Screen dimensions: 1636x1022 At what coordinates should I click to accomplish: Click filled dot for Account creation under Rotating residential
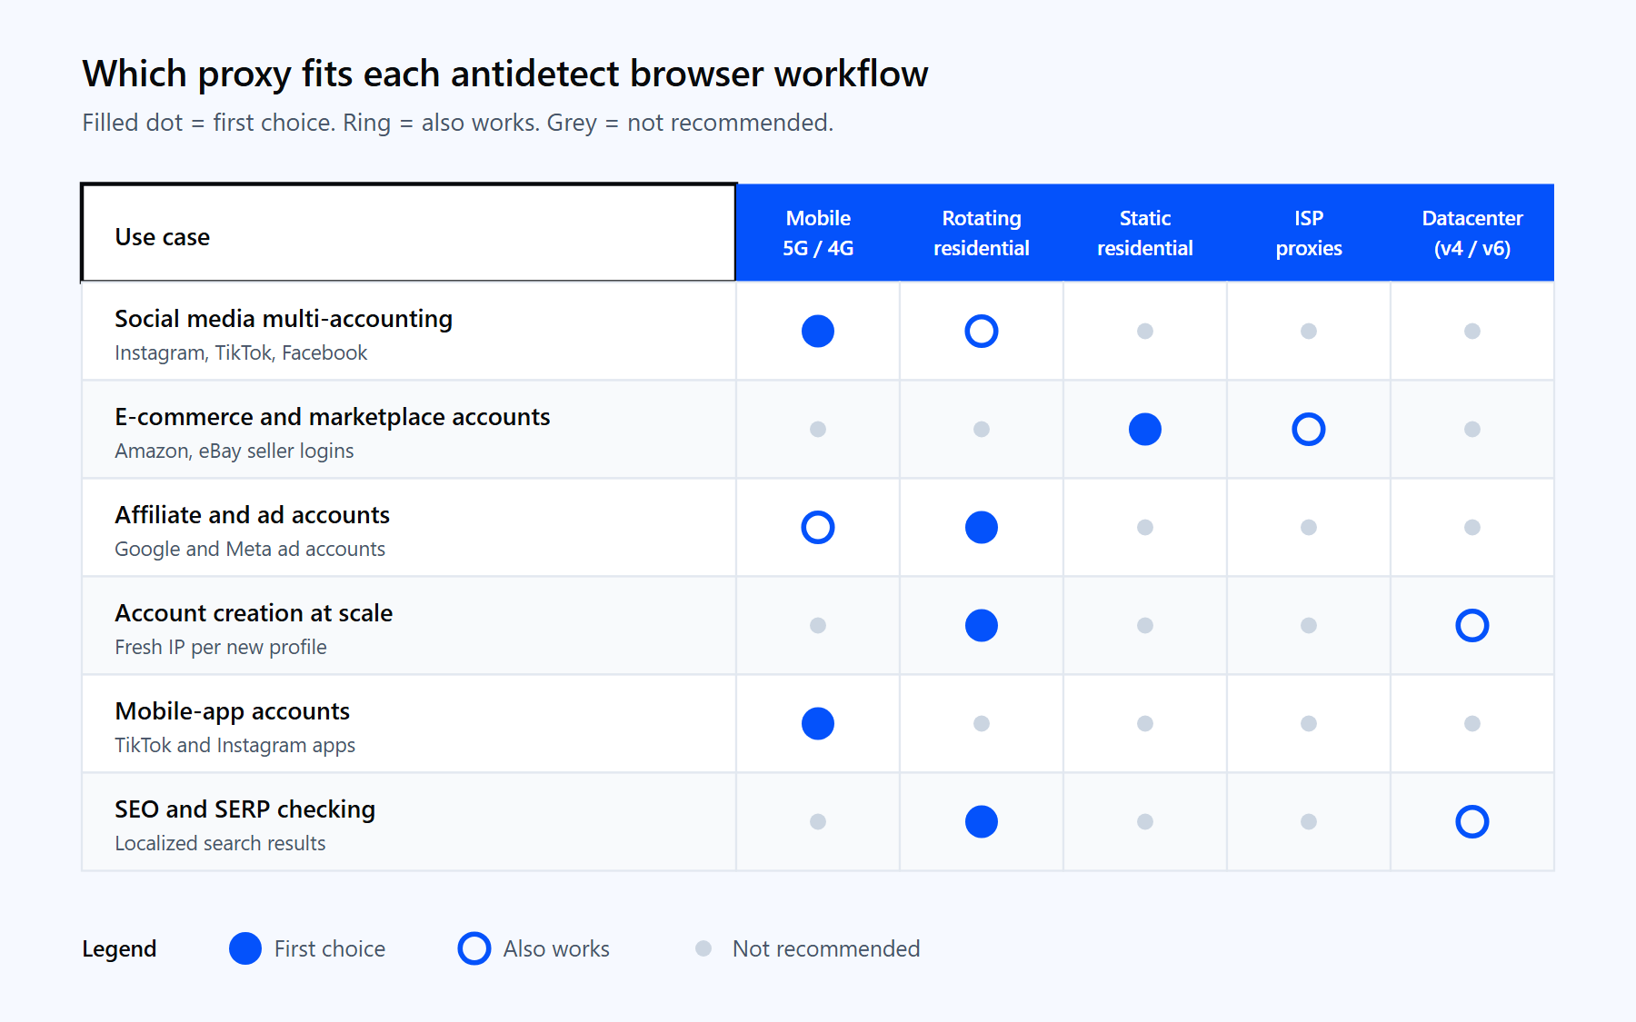click(982, 625)
